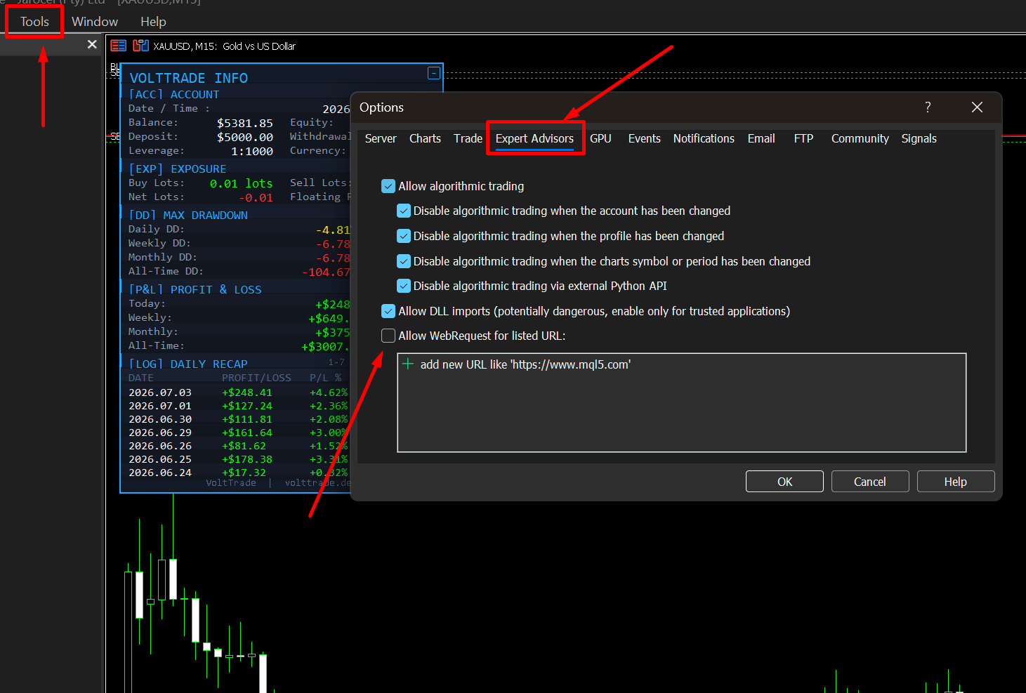Click the +$127.24 profit entry

click(x=247, y=406)
